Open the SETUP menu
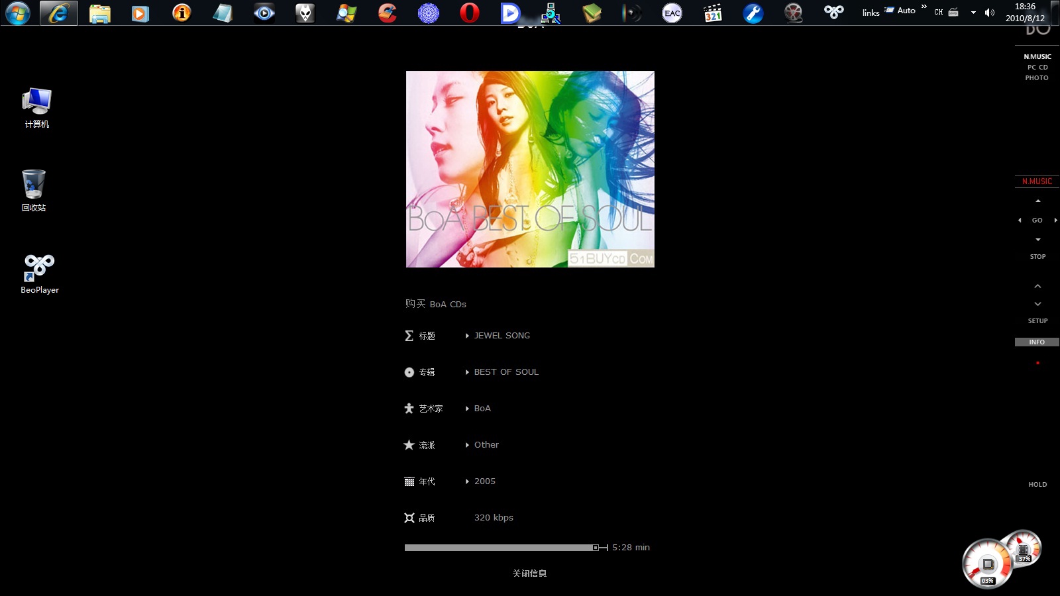The image size is (1060, 596). (x=1038, y=321)
